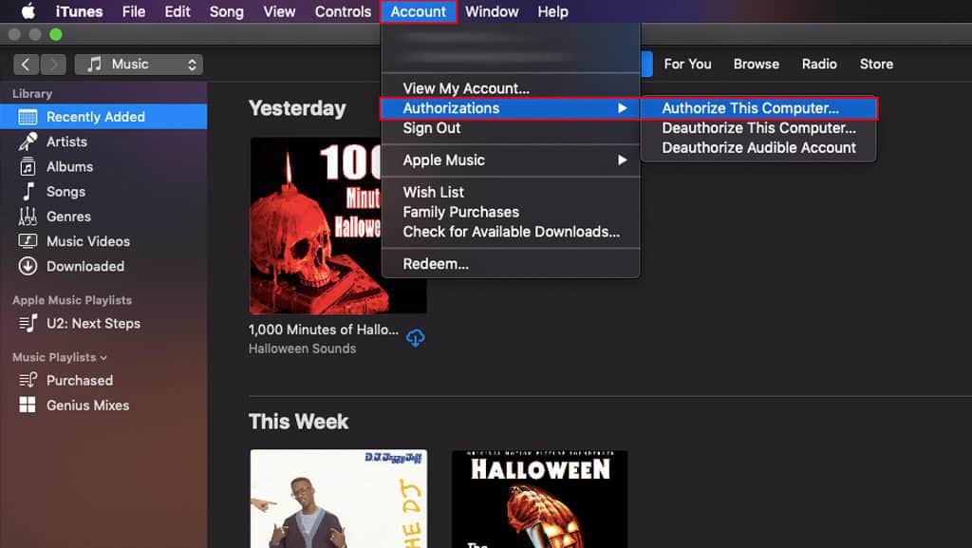Switch to the Browse tab
Image resolution: width=972 pixels, height=548 pixels.
[757, 64]
